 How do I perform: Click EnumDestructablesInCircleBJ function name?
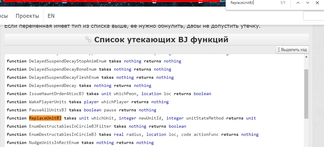coord(63,134)
